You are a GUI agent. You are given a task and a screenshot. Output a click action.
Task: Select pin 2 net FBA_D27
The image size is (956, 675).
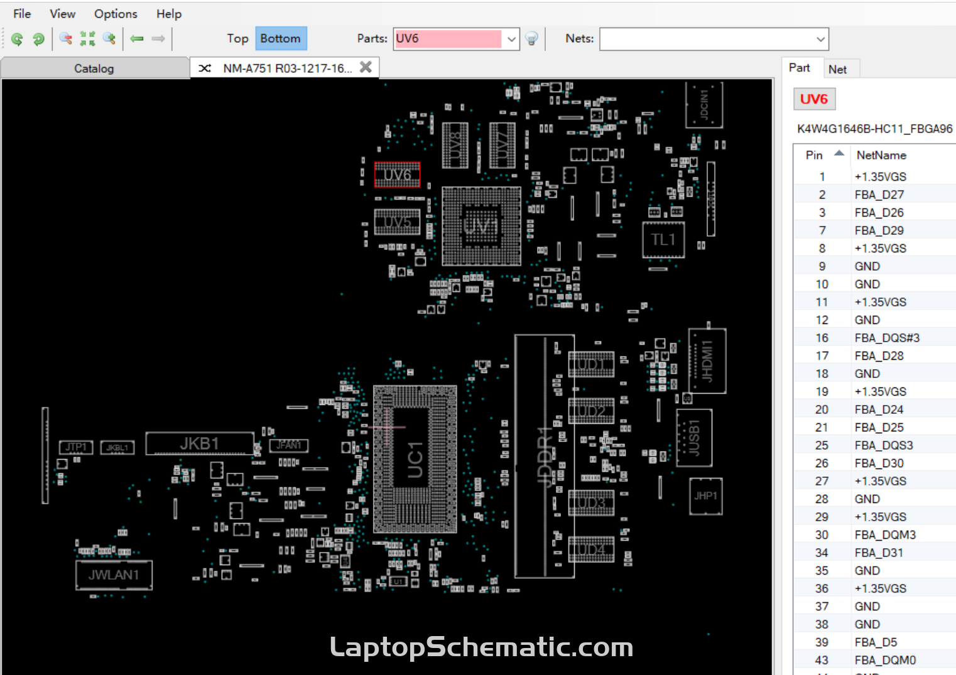pyautogui.click(x=874, y=195)
